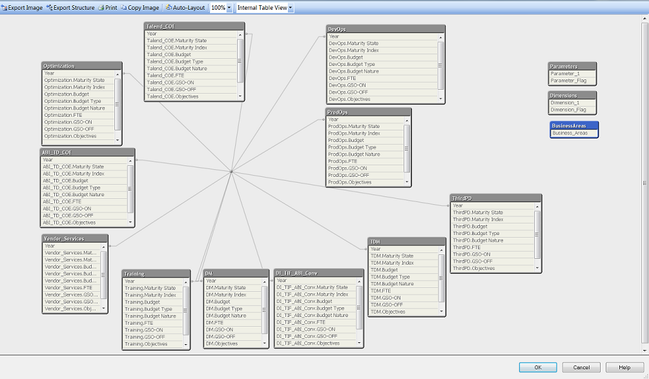Open the 100% zoom level dropdown

click(x=229, y=8)
